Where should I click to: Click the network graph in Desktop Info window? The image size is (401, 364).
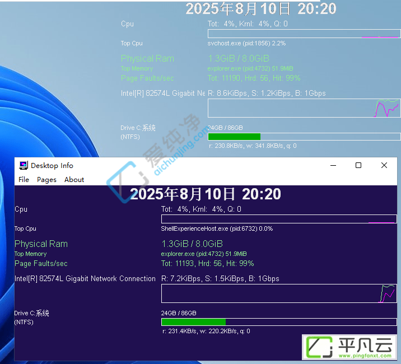coord(279,293)
